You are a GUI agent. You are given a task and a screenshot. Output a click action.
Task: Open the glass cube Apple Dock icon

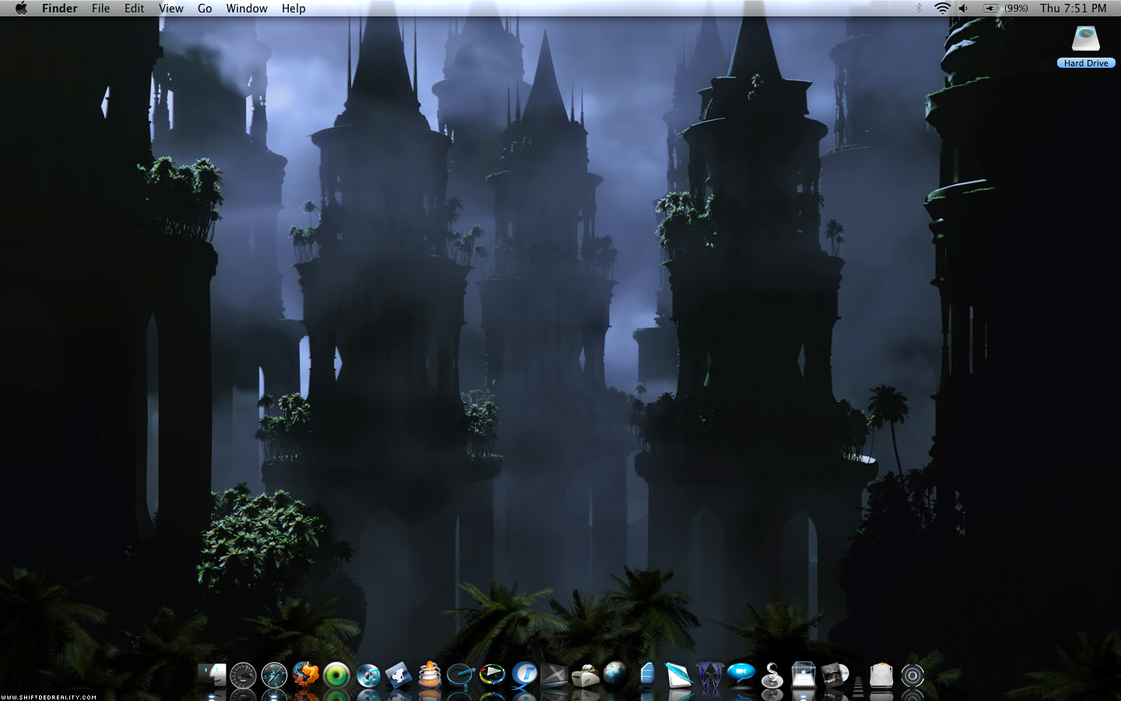click(803, 675)
